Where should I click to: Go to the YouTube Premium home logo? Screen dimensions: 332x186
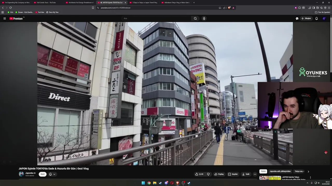16,18
